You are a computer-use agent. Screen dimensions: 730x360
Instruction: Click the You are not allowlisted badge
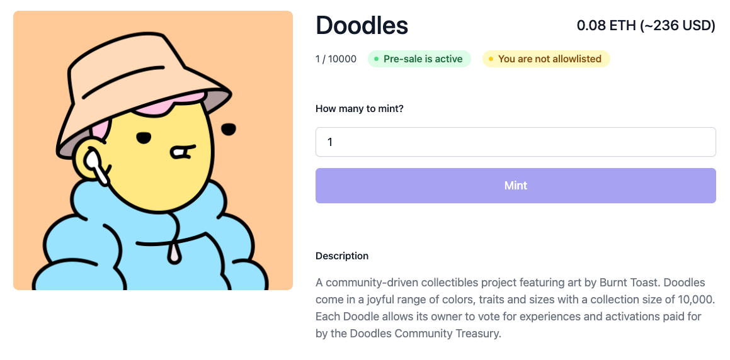tap(545, 59)
